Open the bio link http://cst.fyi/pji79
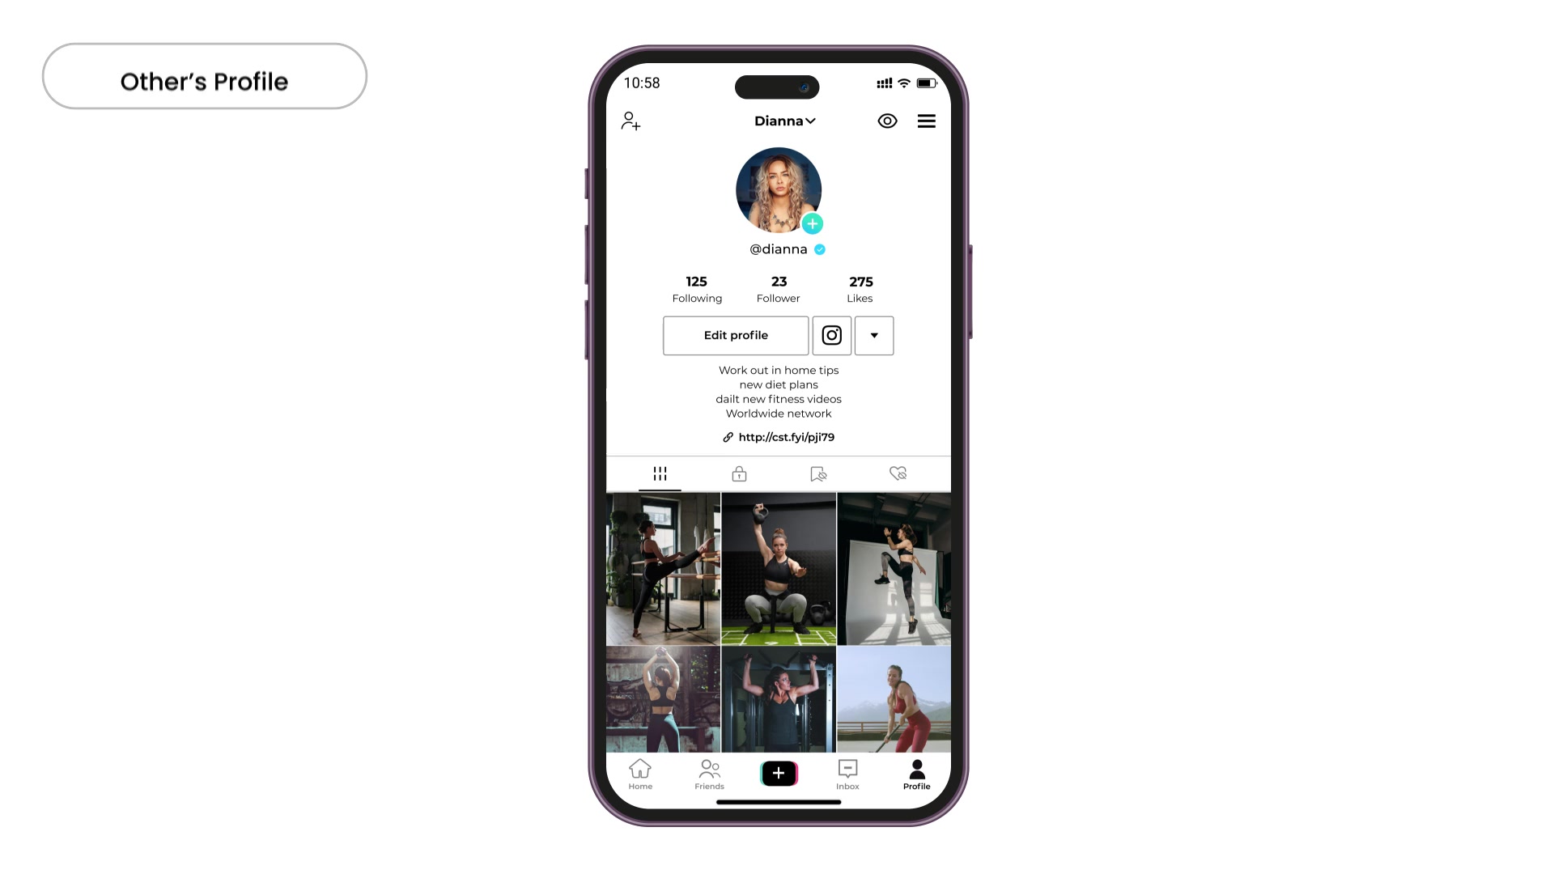Image resolution: width=1554 pixels, height=874 pixels. (779, 436)
